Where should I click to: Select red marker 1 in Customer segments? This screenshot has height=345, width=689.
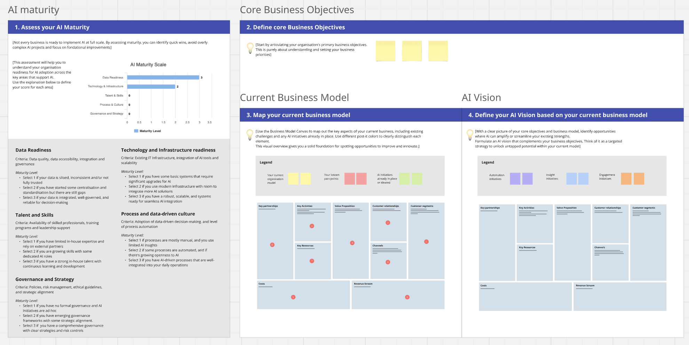[426, 241]
